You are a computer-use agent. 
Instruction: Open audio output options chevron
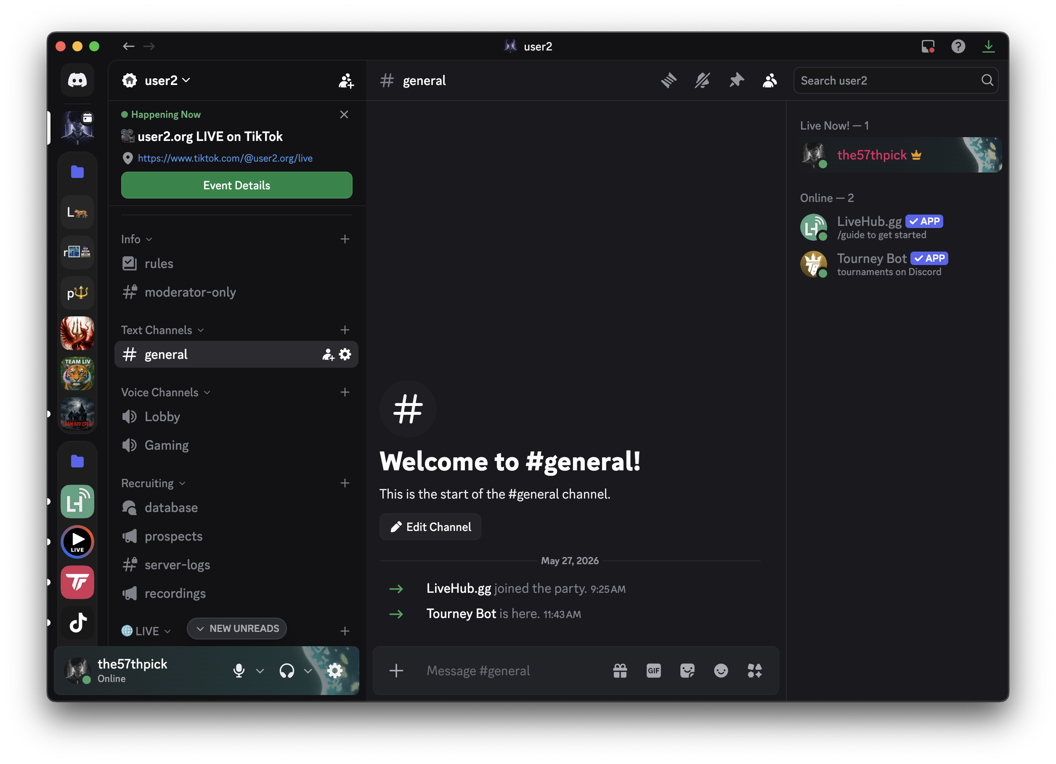pyautogui.click(x=308, y=671)
